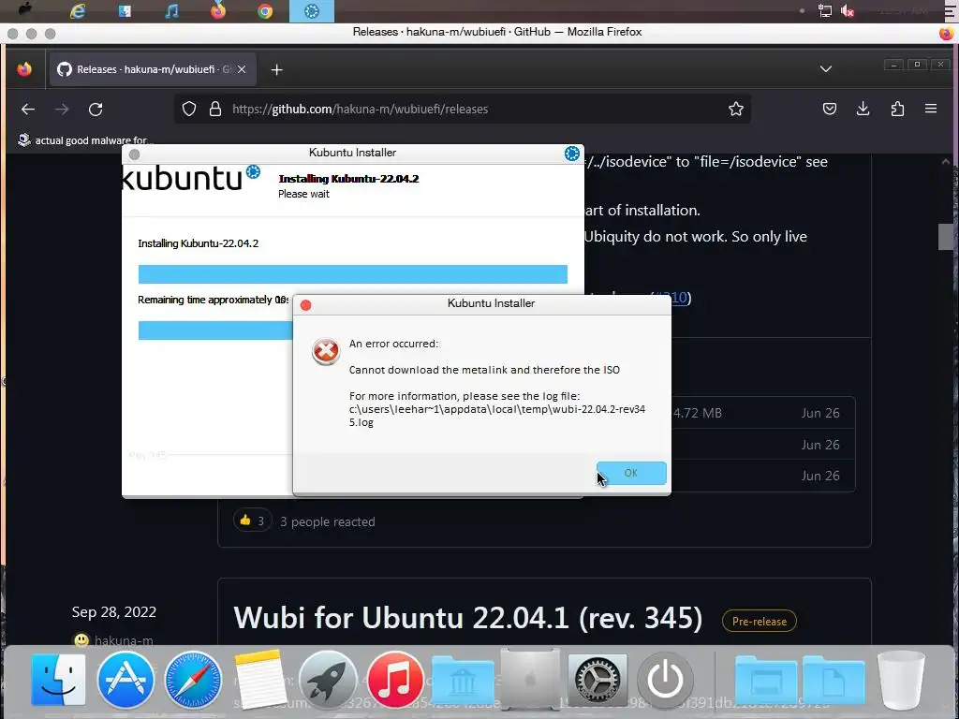
Task: Open the library folder in dock
Action: pyautogui.click(x=463, y=680)
